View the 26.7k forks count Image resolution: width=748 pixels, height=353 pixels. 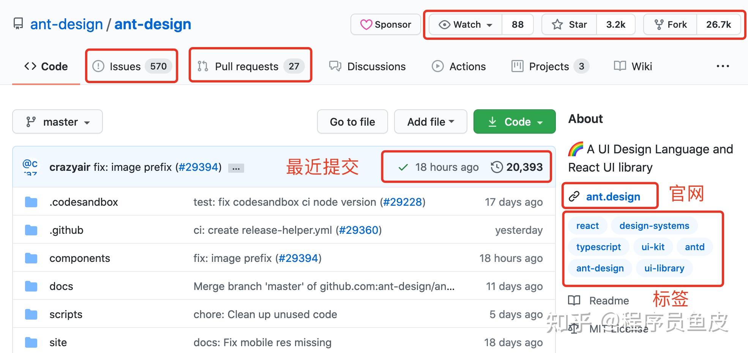coord(719,25)
